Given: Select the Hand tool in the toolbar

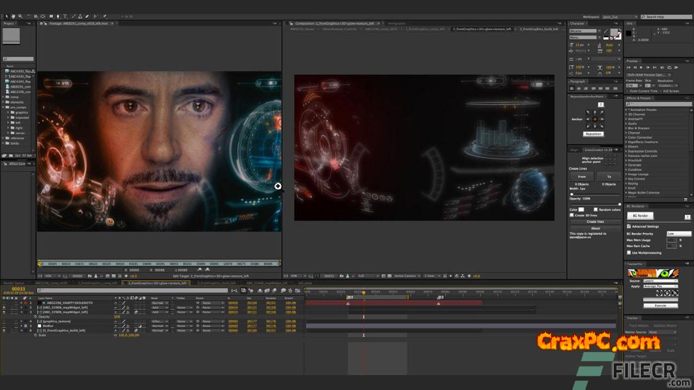Looking at the screenshot, I should click(13, 16).
